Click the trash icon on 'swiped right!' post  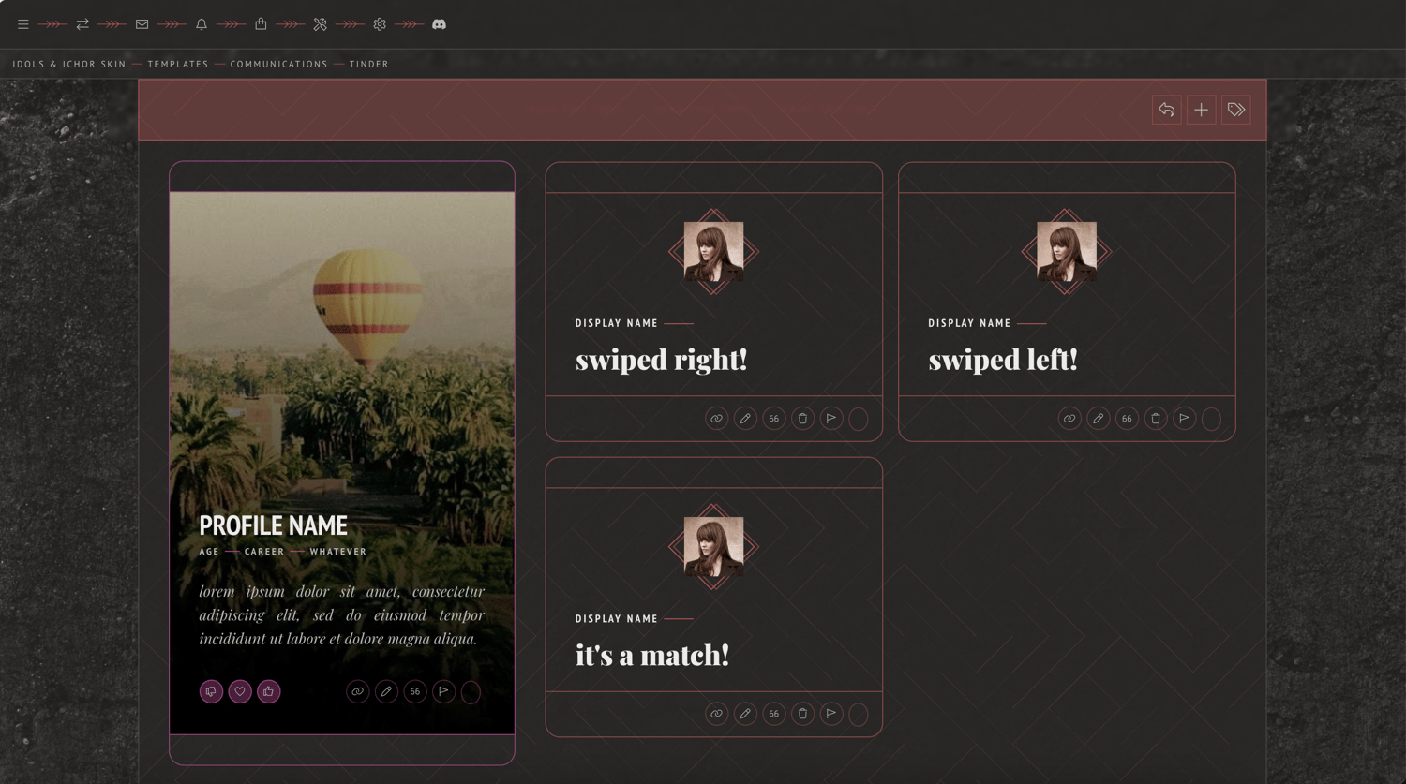coord(802,419)
